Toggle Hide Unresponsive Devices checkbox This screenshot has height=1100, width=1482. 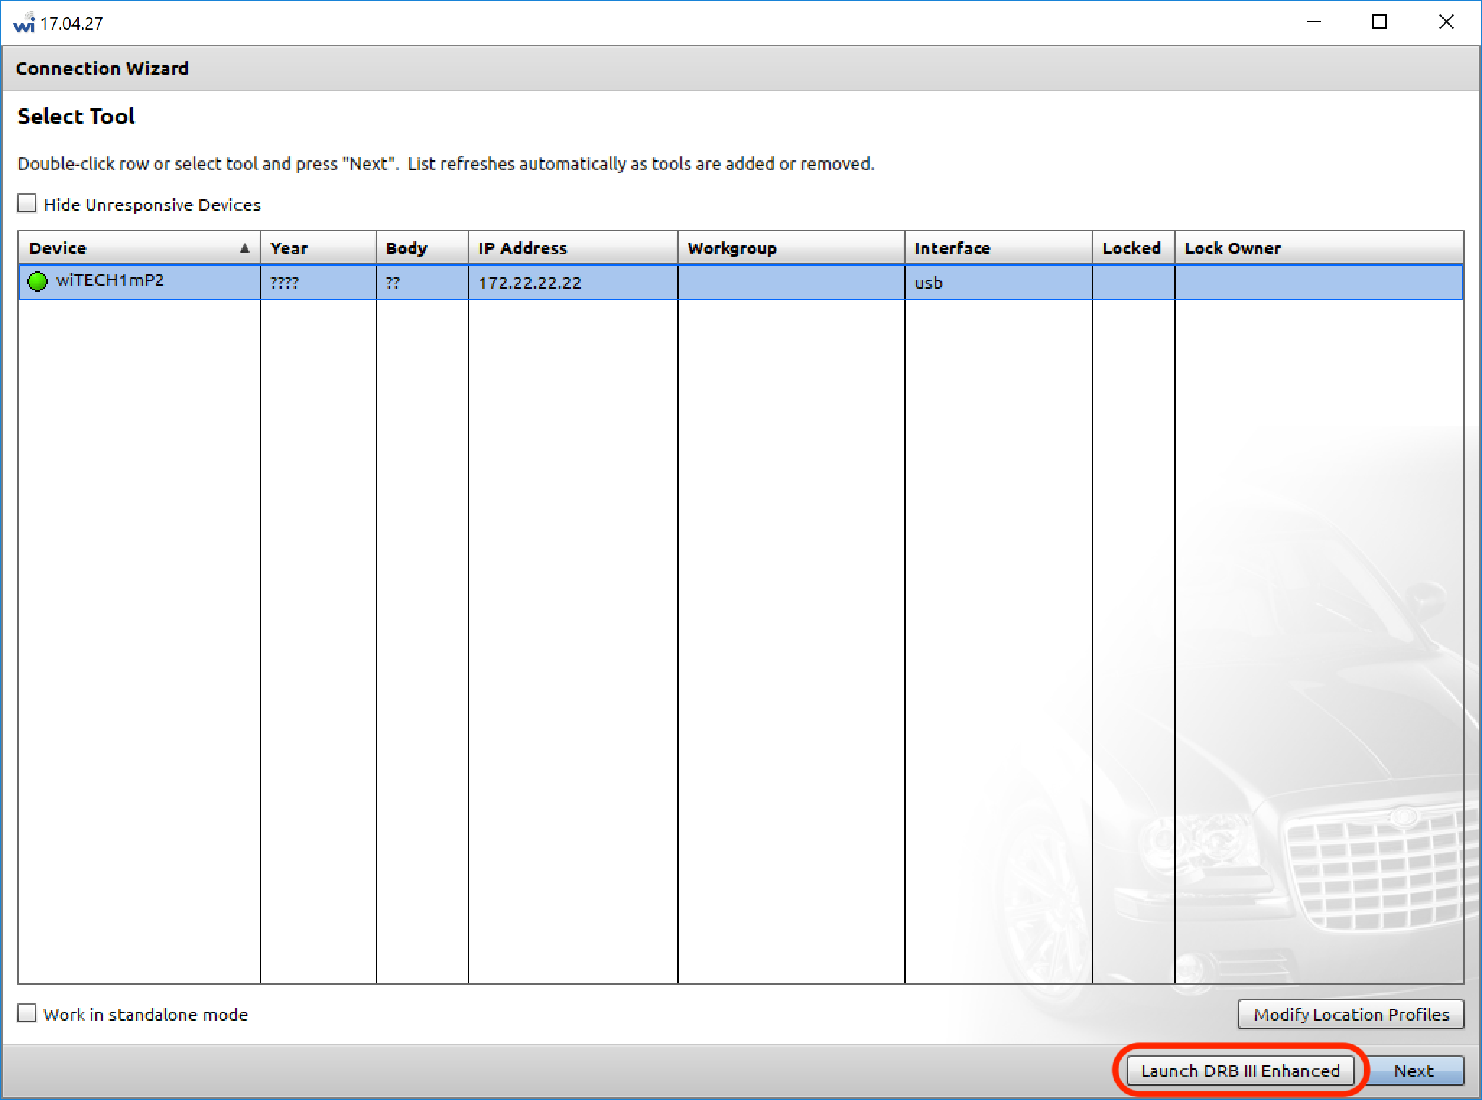pos(27,204)
